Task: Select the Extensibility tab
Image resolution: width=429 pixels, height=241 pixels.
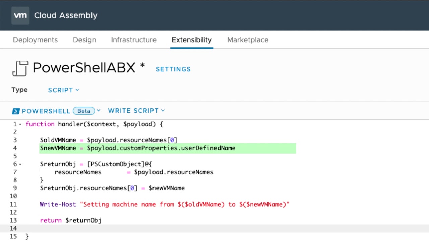Action: [191, 40]
